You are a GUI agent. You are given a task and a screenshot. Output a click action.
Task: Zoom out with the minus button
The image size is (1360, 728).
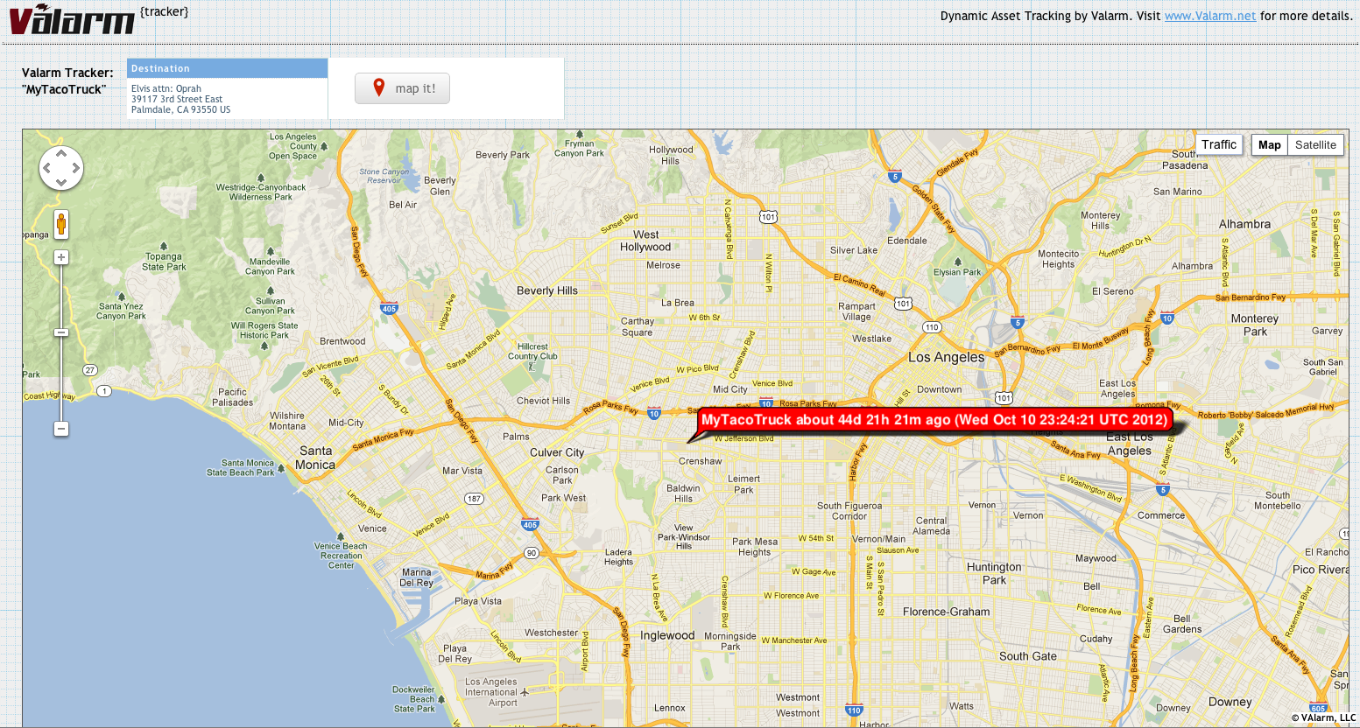pyautogui.click(x=61, y=429)
